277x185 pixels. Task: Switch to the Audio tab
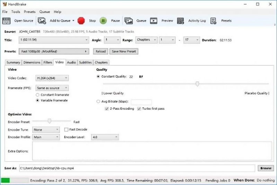coord(71,63)
